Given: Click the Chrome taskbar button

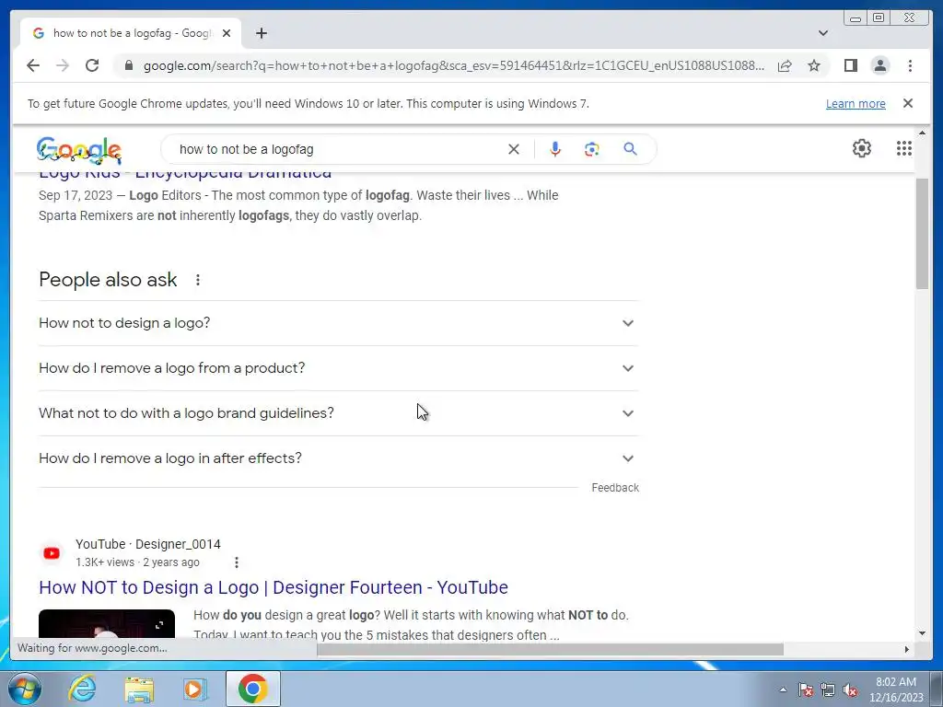Looking at the screenshot, I should pos(252,689).
